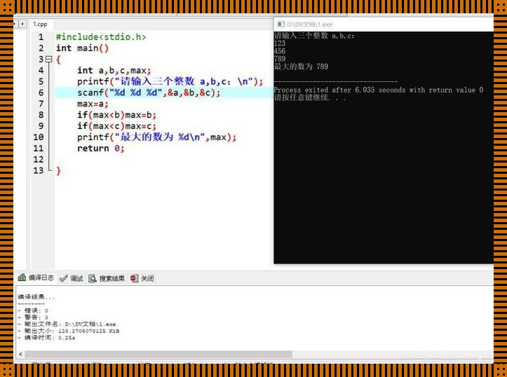
Task: Switch to the 调试 debug tab
Action: tap(72, 278)
